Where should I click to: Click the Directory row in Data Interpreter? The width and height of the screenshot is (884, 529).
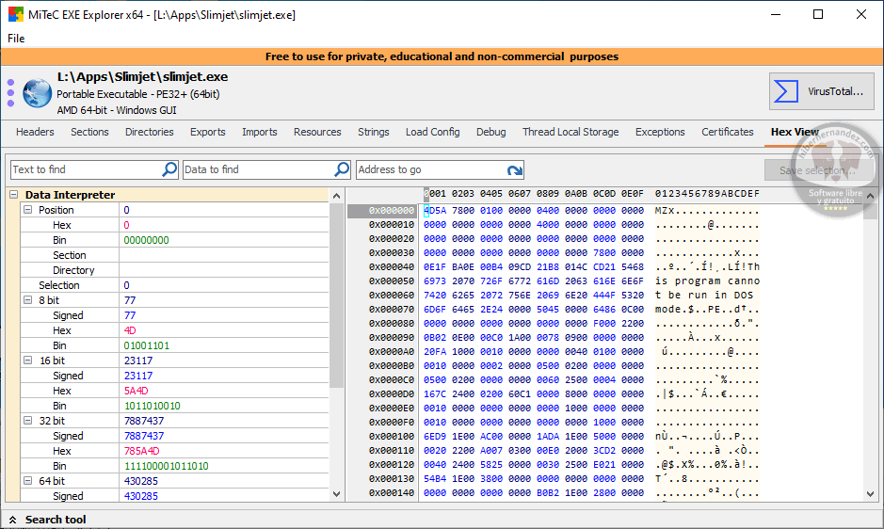pyautogui.click(x=175, y=270)
